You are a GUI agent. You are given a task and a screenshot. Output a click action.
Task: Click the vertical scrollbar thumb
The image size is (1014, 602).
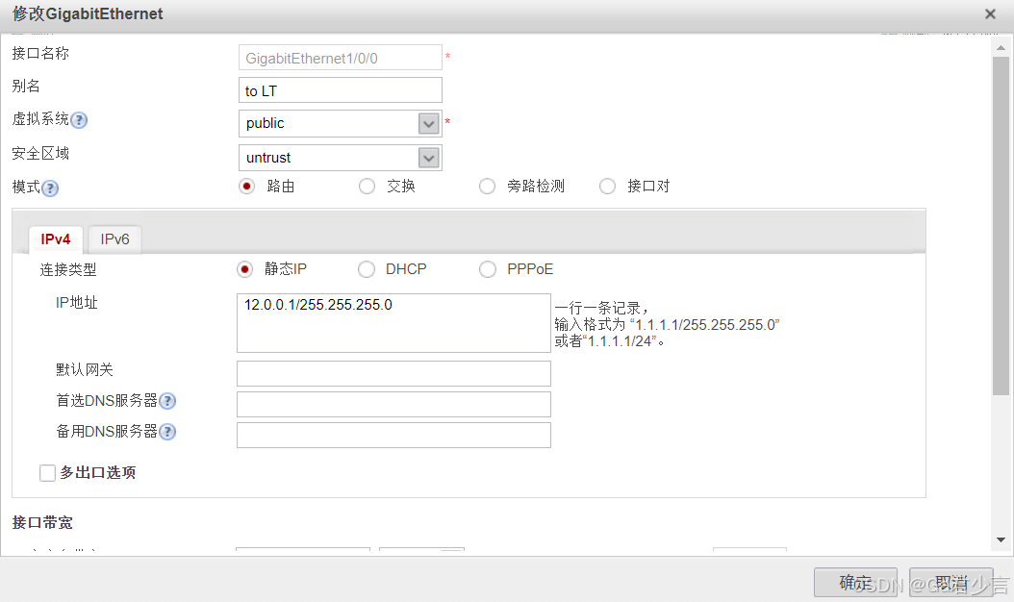tap(1001, 226)
